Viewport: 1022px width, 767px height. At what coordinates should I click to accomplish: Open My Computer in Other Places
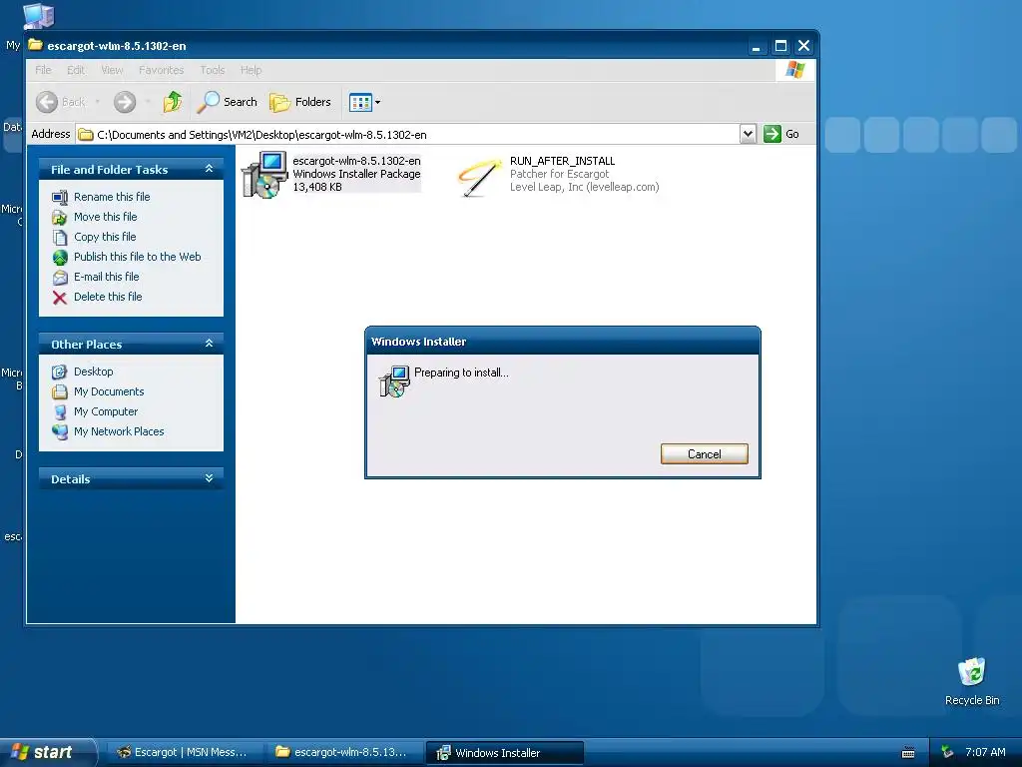coord(106,411)
